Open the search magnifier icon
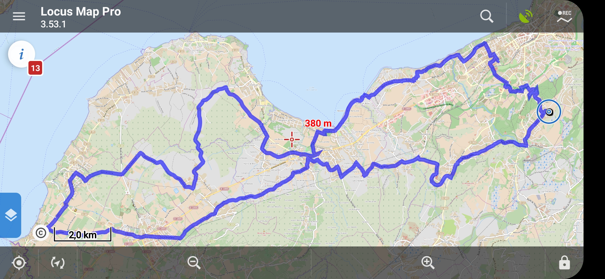Viewport: 605px width, 279px height. pos(487,16)
